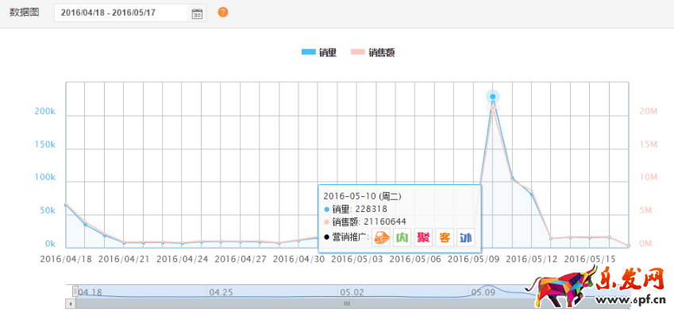This screenshot has height=316, width=674.
Task: Click the 数据图 label
Action: point(24,13)
